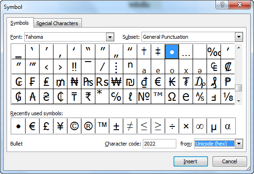Screen dimensions: 254x174
Task: Click the Character code input field
Action: [x=160, y=144]
